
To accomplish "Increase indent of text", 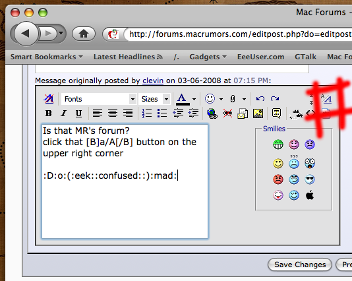I will coord(193,113).
